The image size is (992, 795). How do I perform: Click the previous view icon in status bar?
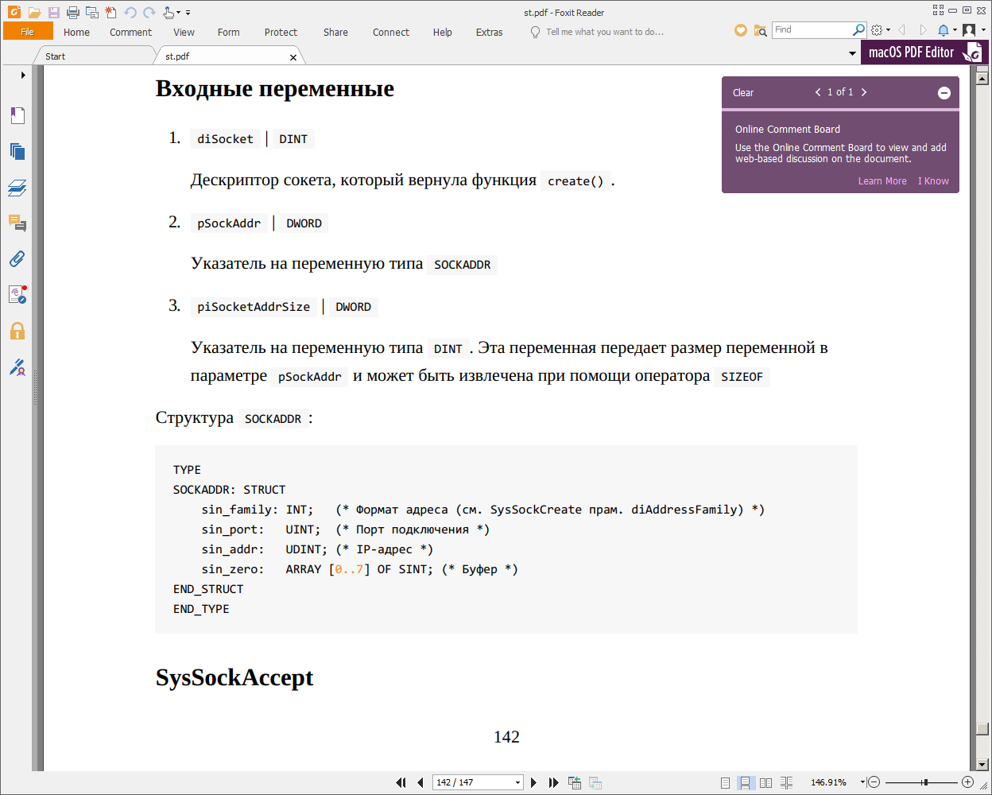pos(575,782)
